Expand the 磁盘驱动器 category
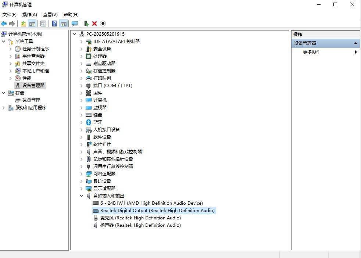361x258 pixels. pos(81,64)
